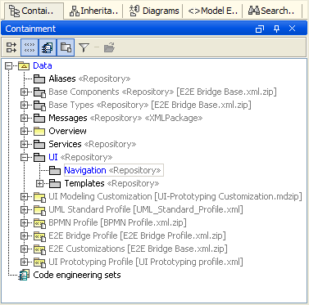Select Base Components «Repository» row text
The height and width of the screenshot is (305, 309).
162,92
